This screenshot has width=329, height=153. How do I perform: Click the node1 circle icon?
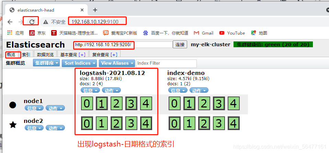[x=13, y=105]
